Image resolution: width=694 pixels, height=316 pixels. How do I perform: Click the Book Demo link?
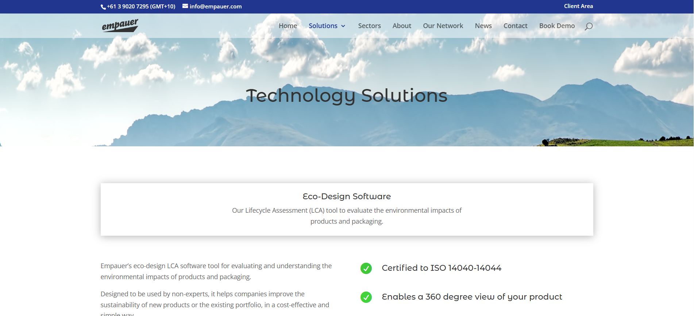point(557,26)
